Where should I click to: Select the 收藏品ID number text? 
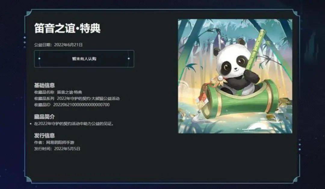tap(81, 105)
